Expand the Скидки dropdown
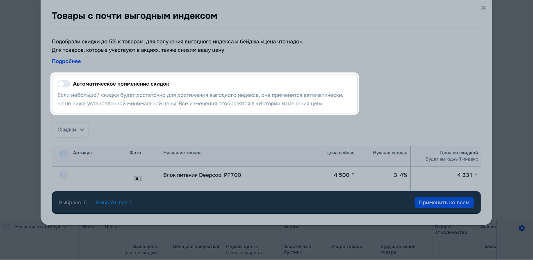This screenshot has height=260, width=533. [70, 130]
